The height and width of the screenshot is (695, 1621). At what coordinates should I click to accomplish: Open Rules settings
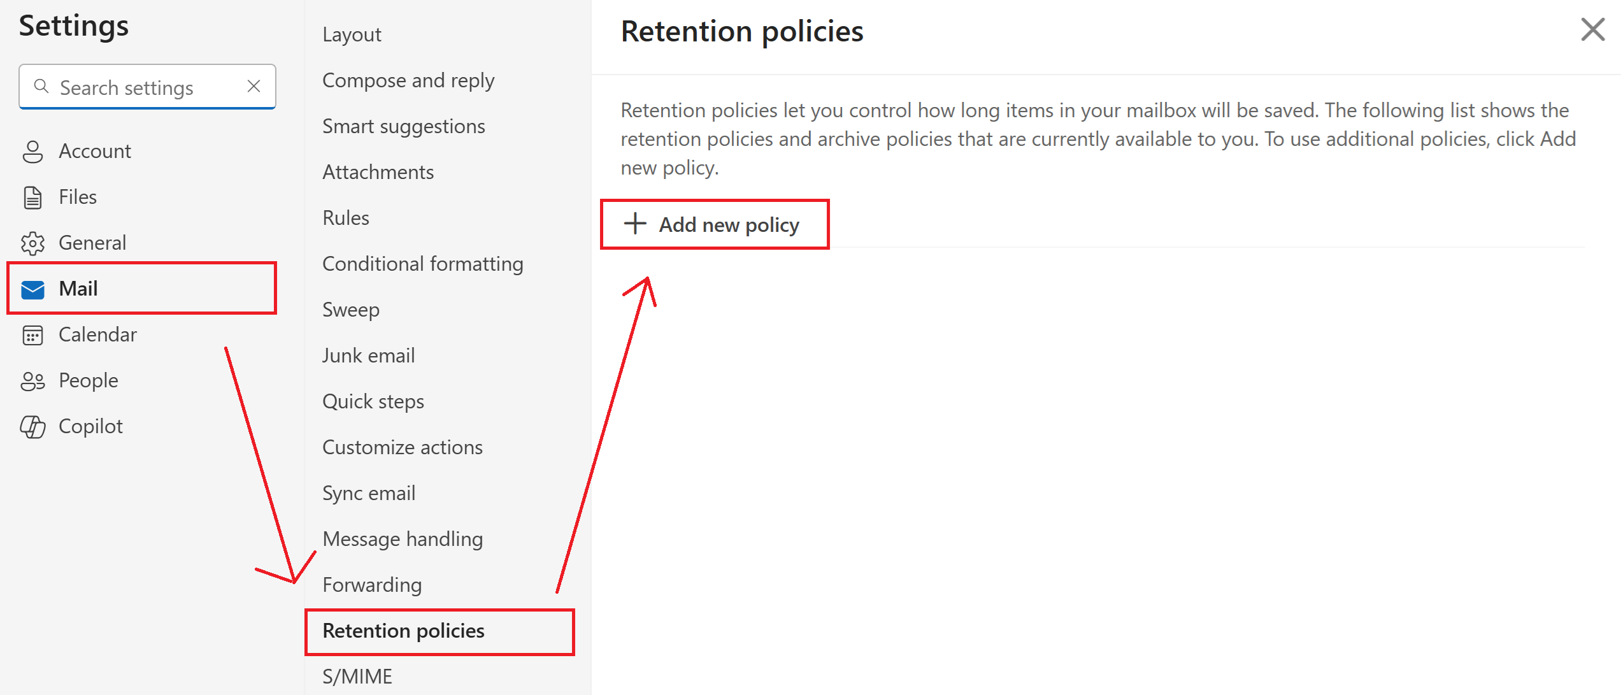click(x=346, y=218)
